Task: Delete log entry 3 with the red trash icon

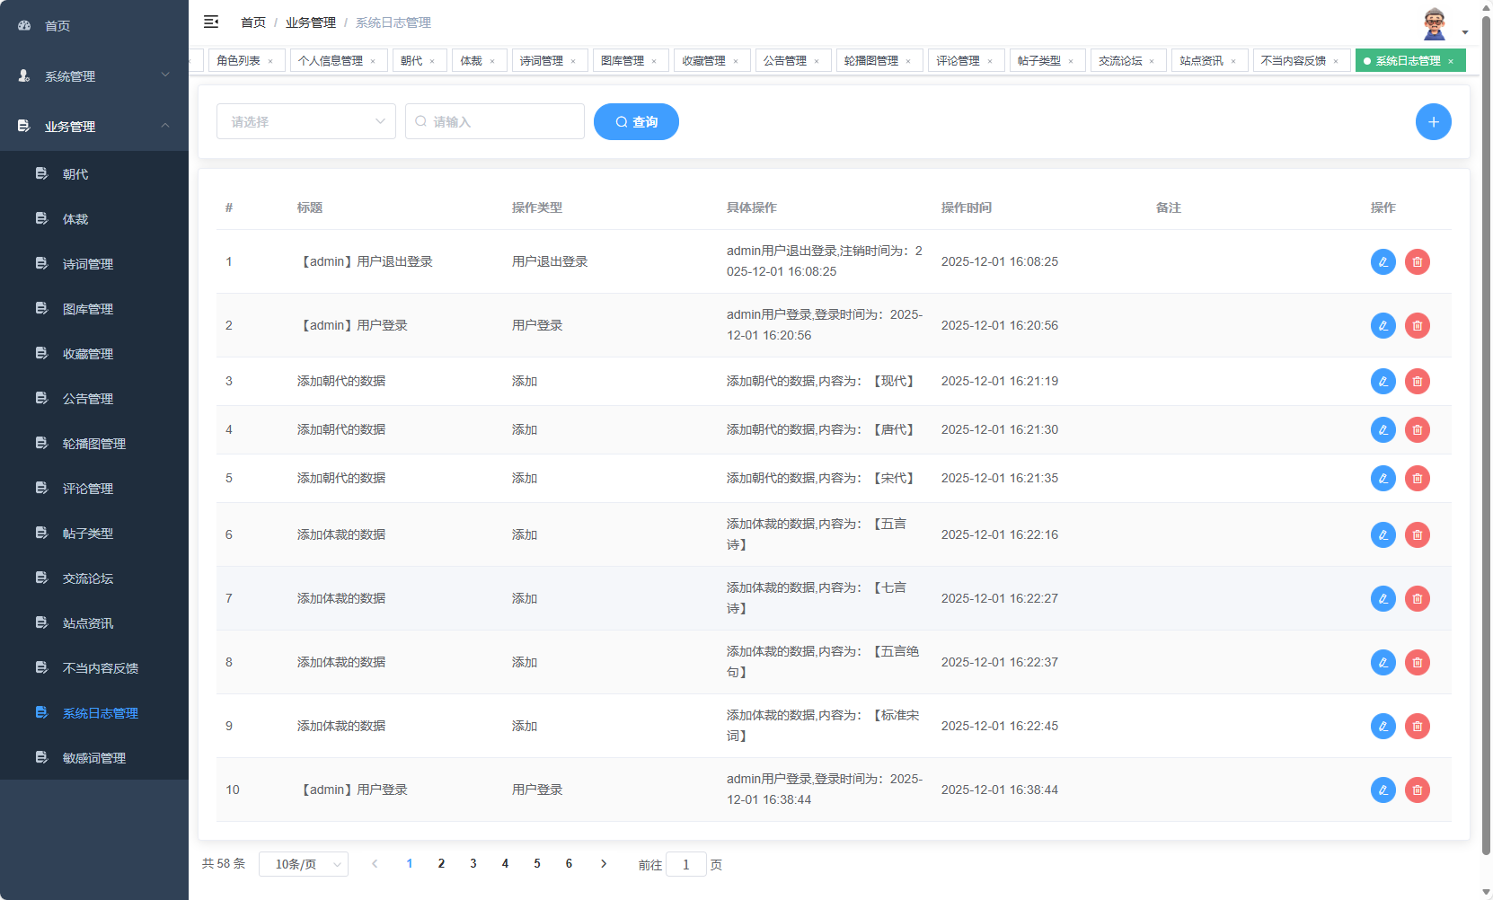Action: [x=1418, y=381]
